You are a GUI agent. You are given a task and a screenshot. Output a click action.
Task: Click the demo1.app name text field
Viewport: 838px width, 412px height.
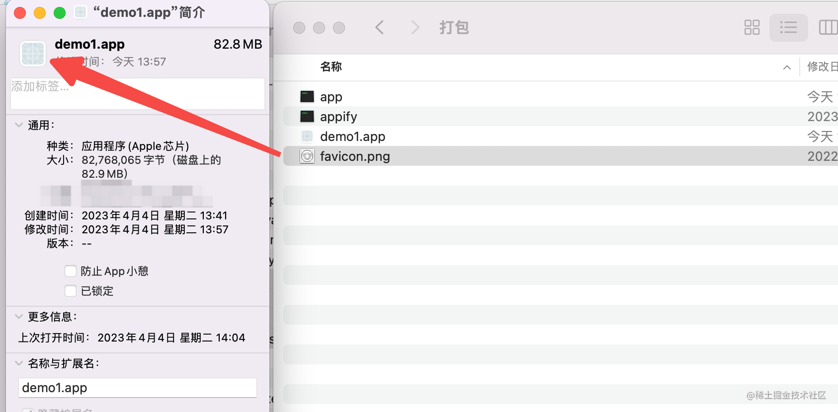[138, 388]
